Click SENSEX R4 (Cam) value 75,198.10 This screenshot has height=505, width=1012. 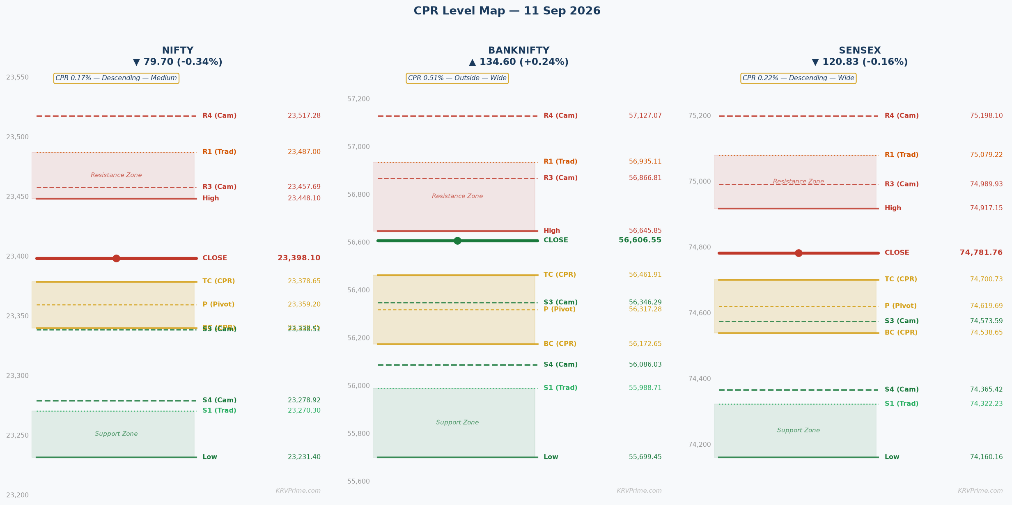tap(987, 116)
